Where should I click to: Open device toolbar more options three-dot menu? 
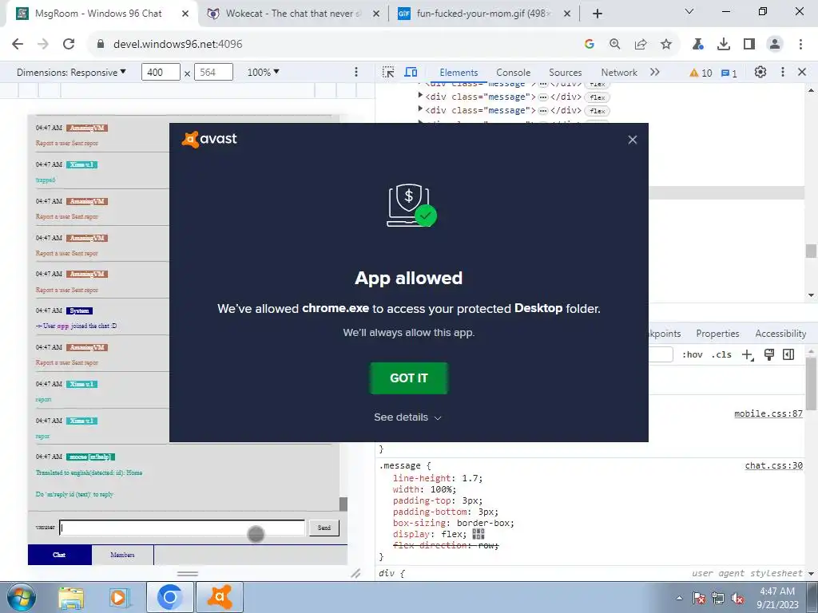point(356,72)
